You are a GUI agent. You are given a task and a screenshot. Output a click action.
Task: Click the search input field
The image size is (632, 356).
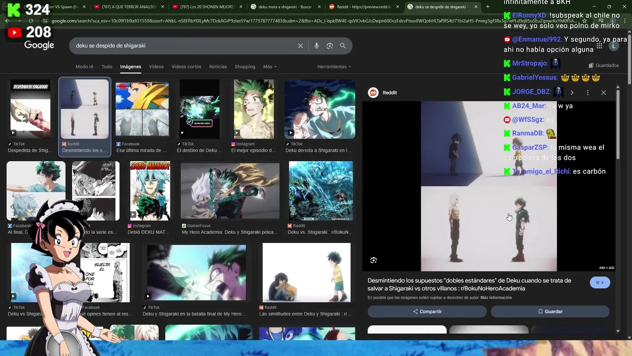point(183,45)
